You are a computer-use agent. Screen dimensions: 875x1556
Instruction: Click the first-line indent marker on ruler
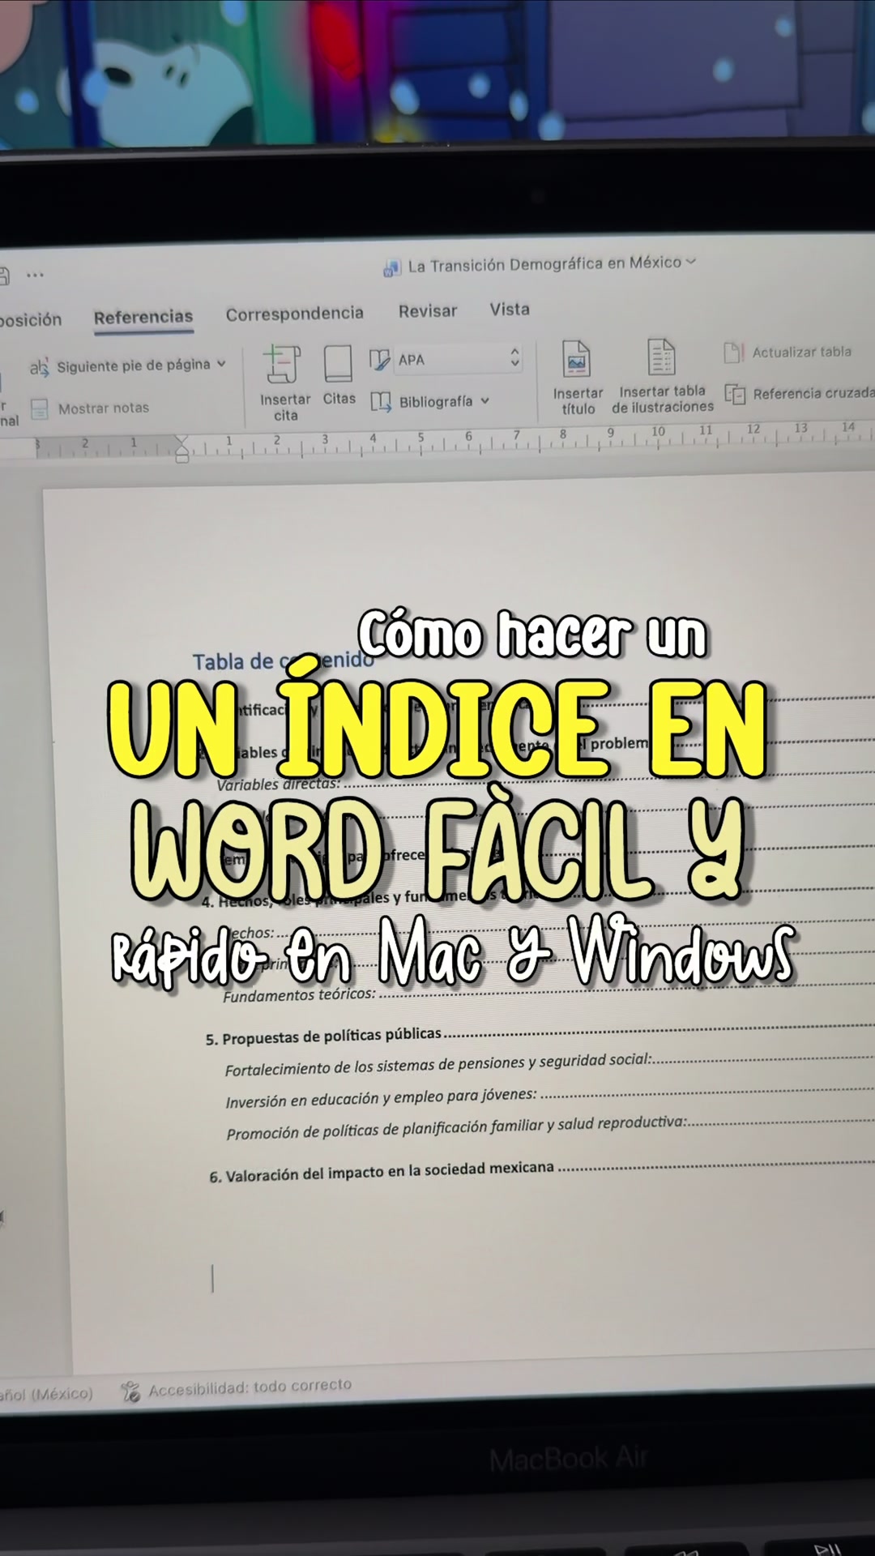click(181, 442)
